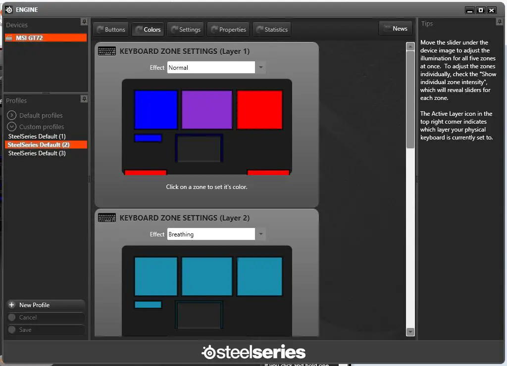Screen dimensions: 507x366
Task: Click the Layer 2 Effect field showing Breathing
Action: click(211, 234)
